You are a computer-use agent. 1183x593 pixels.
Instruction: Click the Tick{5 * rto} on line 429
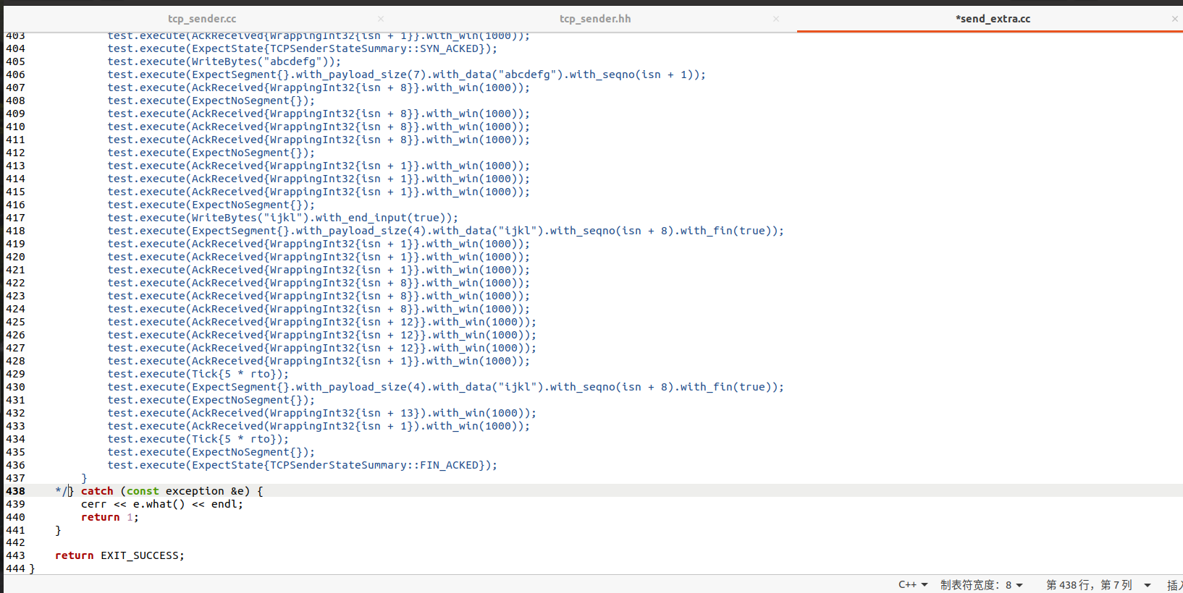tap(198, 374)
